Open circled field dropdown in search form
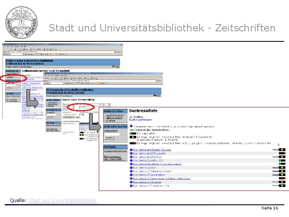The height and width of the screenshot is (217, 289). point(73,107)
